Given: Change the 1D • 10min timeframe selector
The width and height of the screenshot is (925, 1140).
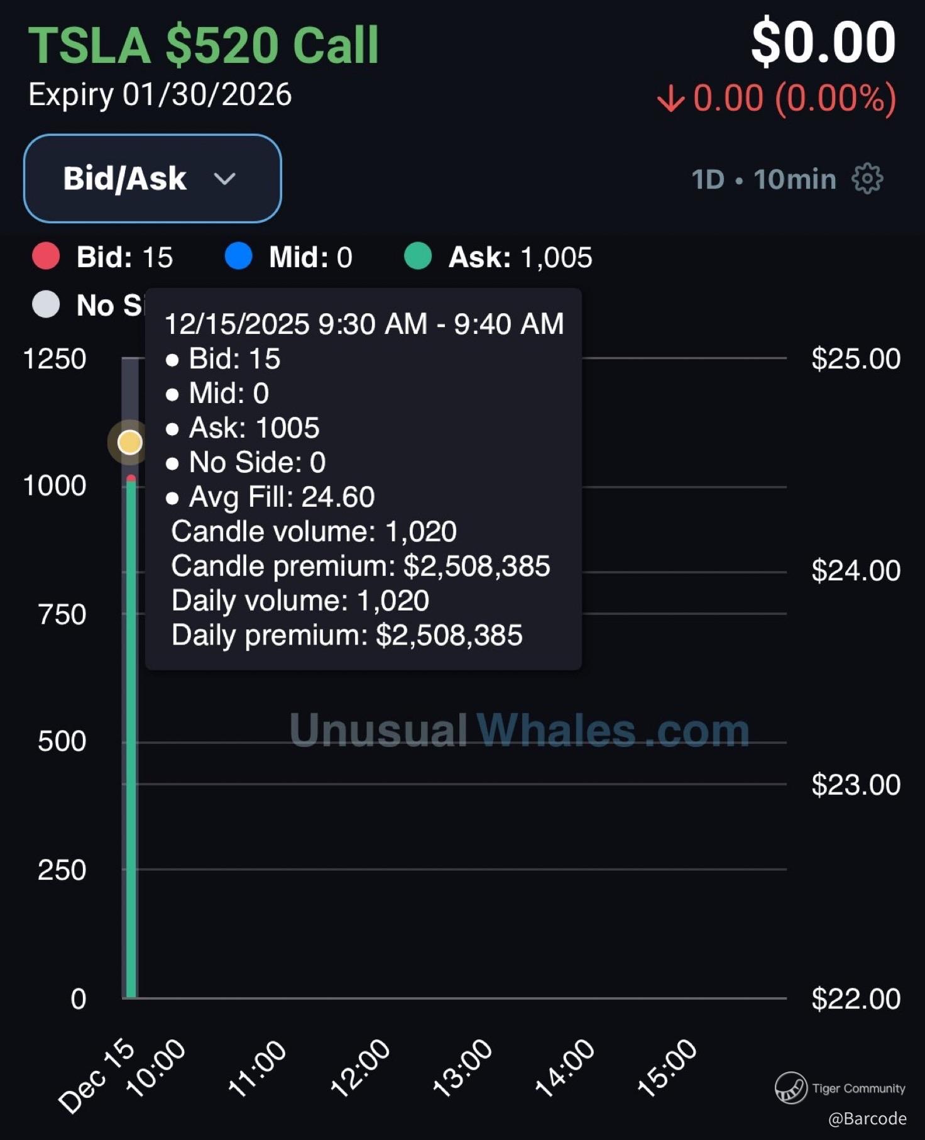Looking at the screenshot, I should 764,180.
